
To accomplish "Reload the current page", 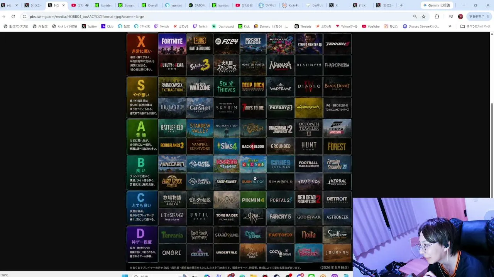I will coord(13,17).
